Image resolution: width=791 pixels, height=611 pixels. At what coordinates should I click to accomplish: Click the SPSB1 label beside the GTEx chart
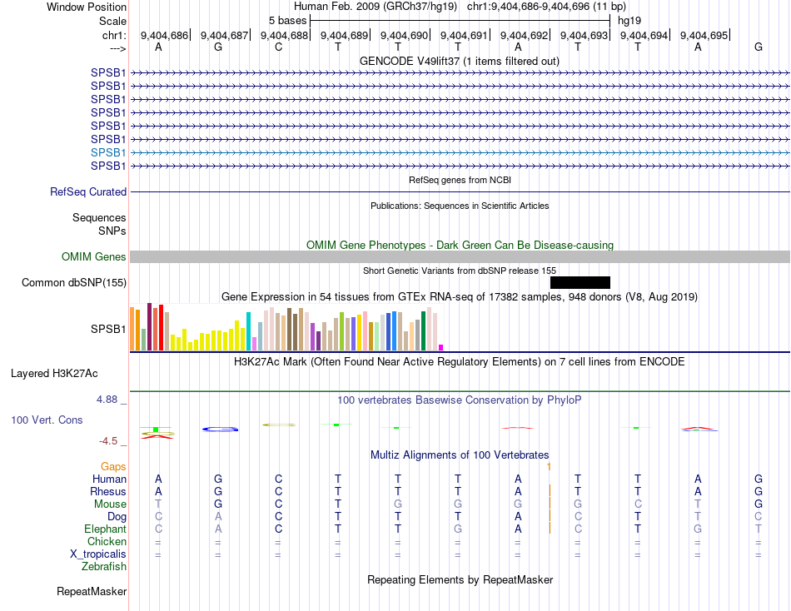(x=108, y=329)
